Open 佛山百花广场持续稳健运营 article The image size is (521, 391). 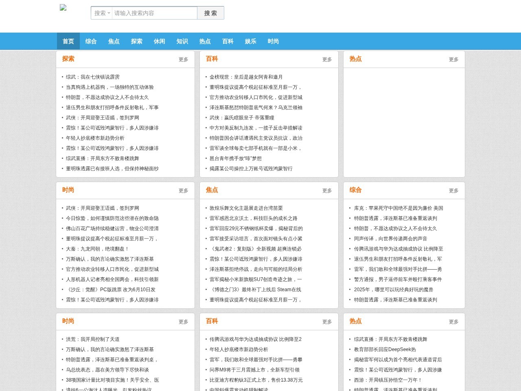112,228
